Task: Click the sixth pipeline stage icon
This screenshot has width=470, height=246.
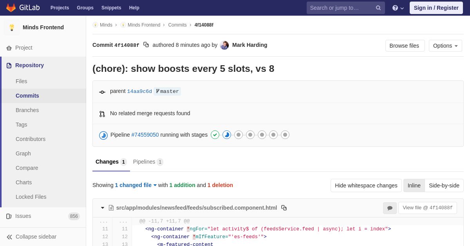Action: (273, 135)
